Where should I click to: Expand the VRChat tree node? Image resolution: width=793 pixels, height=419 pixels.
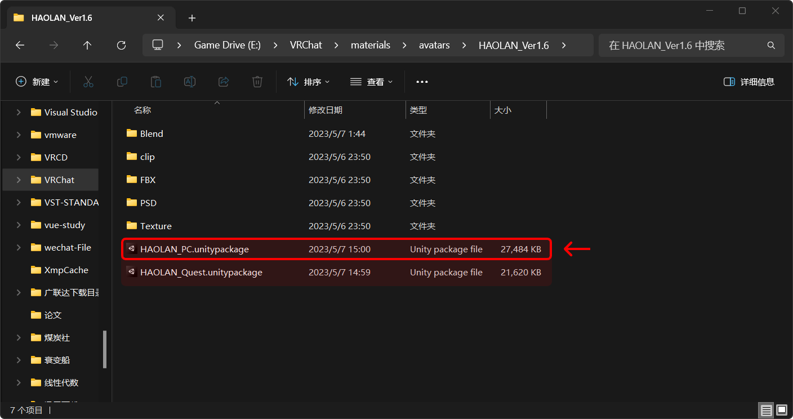[x=19, y=180]
